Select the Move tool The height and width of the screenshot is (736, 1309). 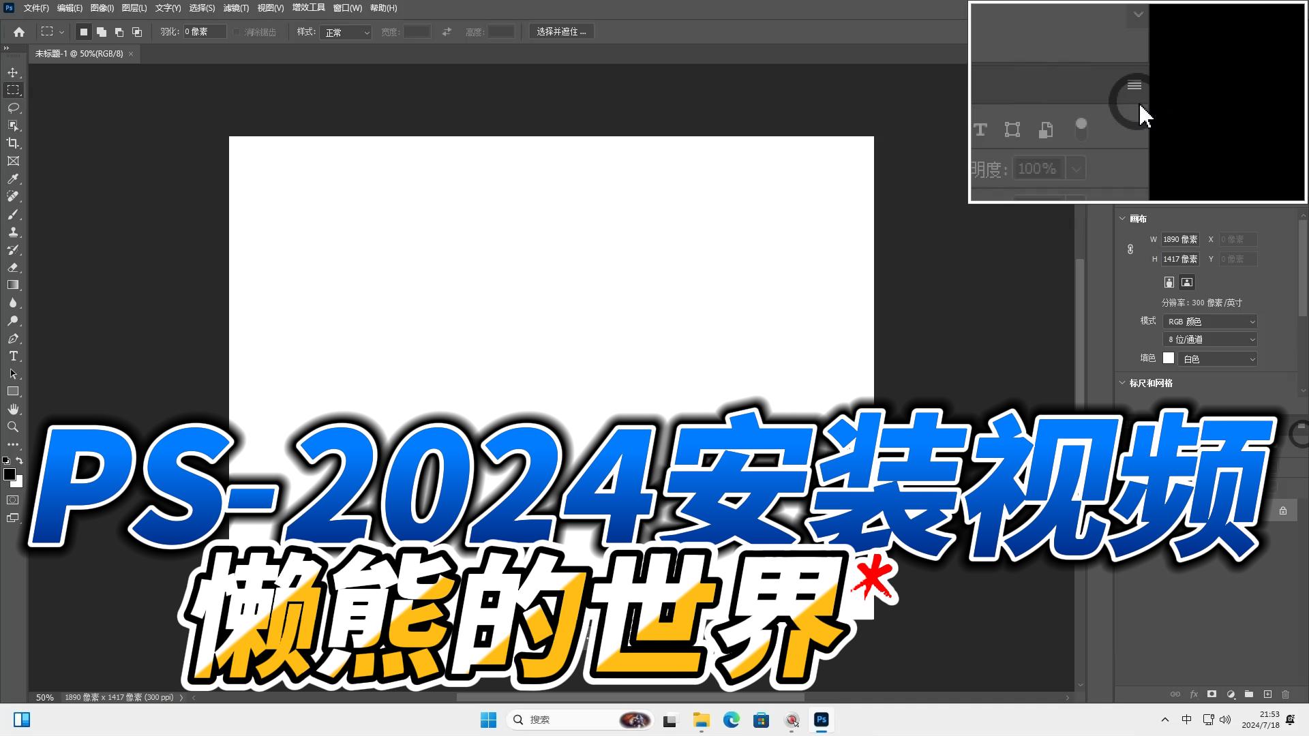tap(13, 72)
